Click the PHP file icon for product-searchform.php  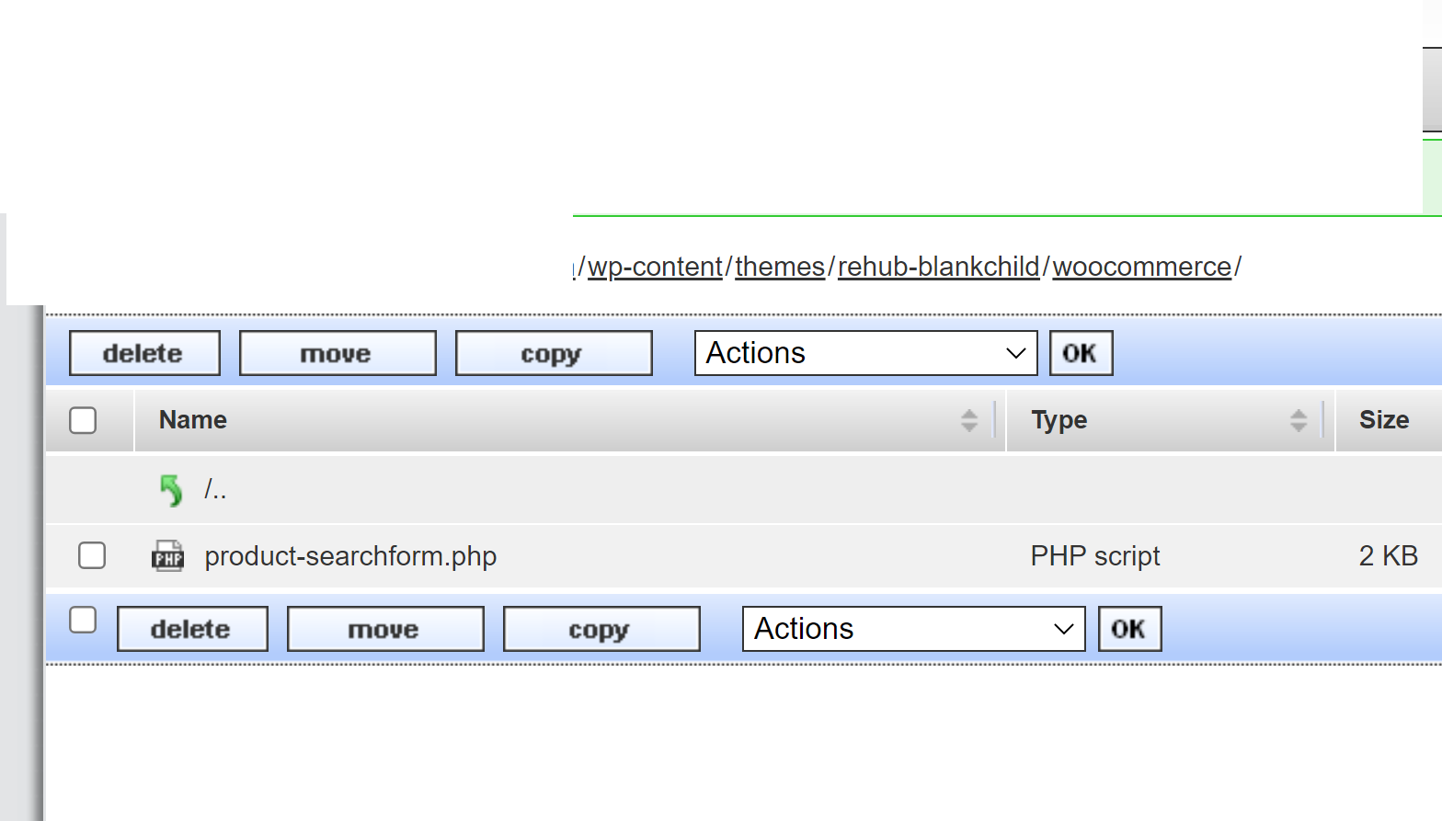click(167, 556)
